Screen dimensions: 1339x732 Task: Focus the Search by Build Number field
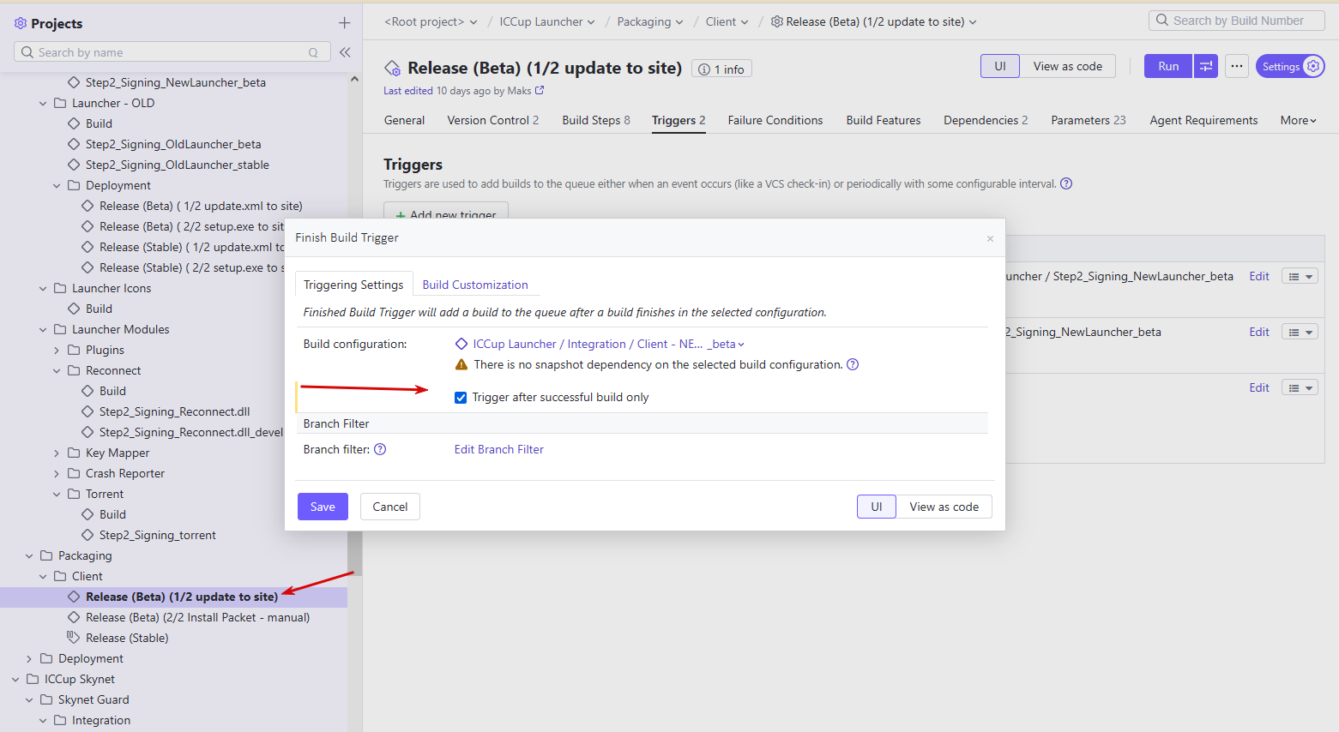coord(1237,21)
